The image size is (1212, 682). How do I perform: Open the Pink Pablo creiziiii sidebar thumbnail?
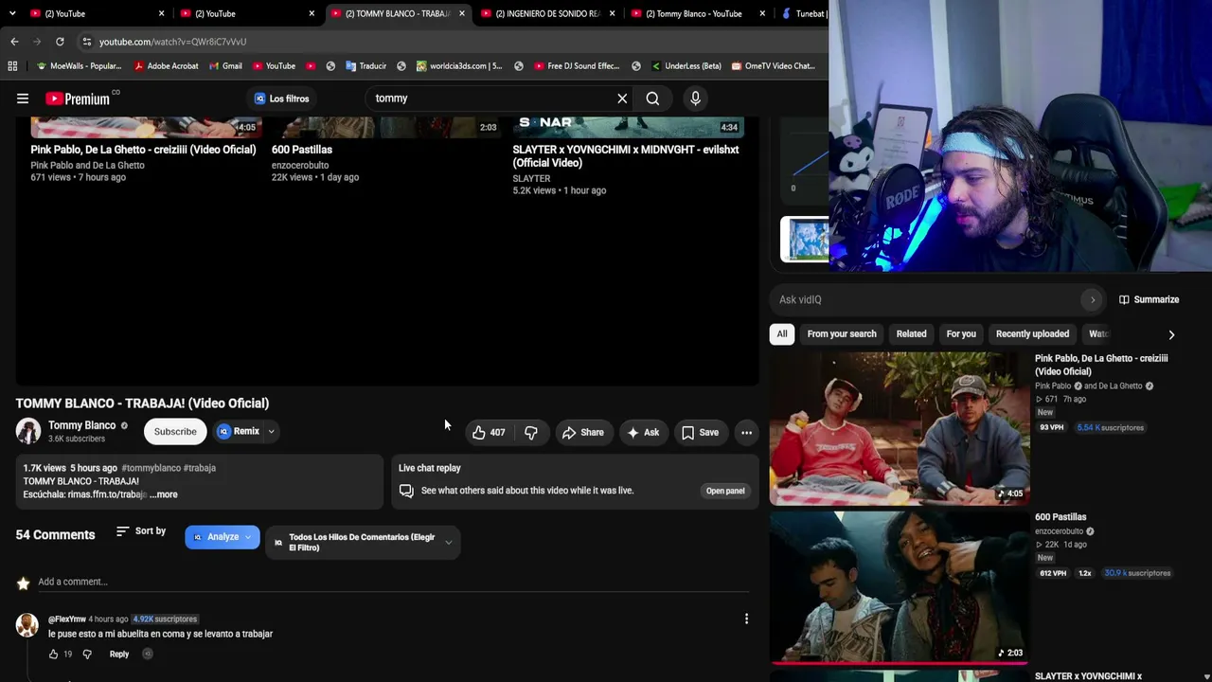click(x=899, y=428)
